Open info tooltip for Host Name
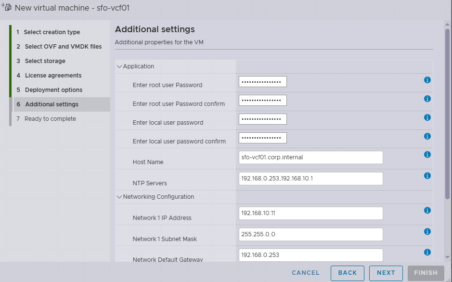 427,154
